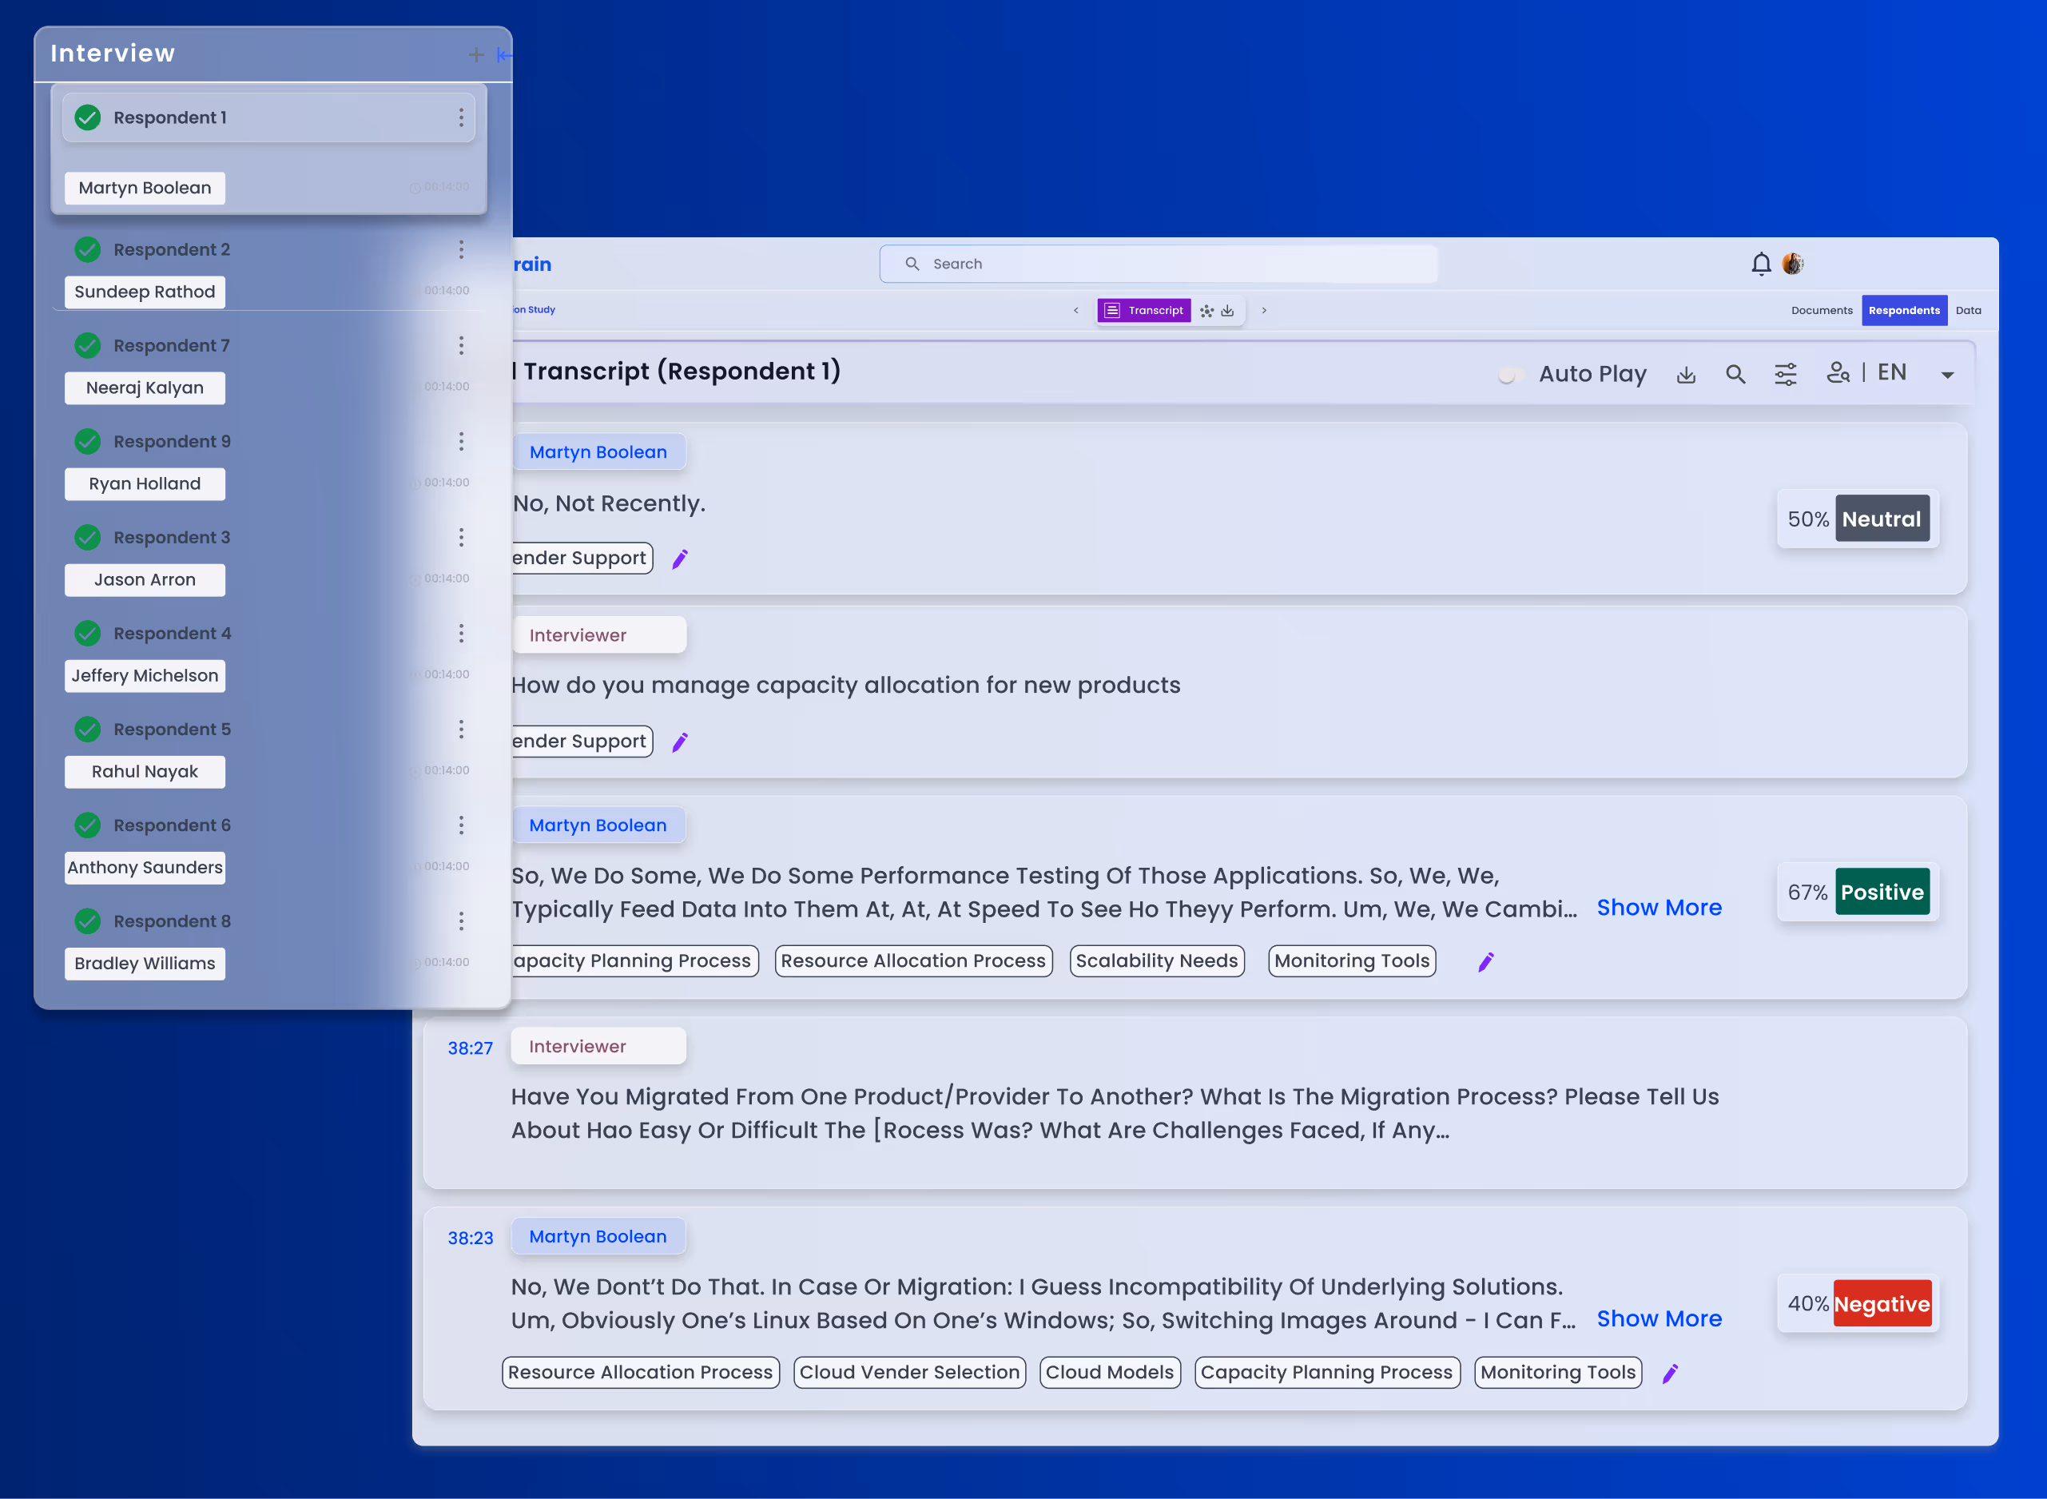Toggle the Respondent 2 green check
The image size is (2047, 1499).
[x=88, y=249]
